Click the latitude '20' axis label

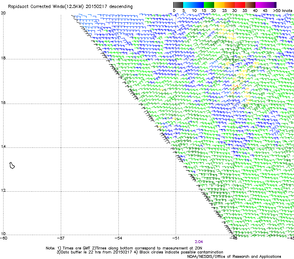(3, 13)
